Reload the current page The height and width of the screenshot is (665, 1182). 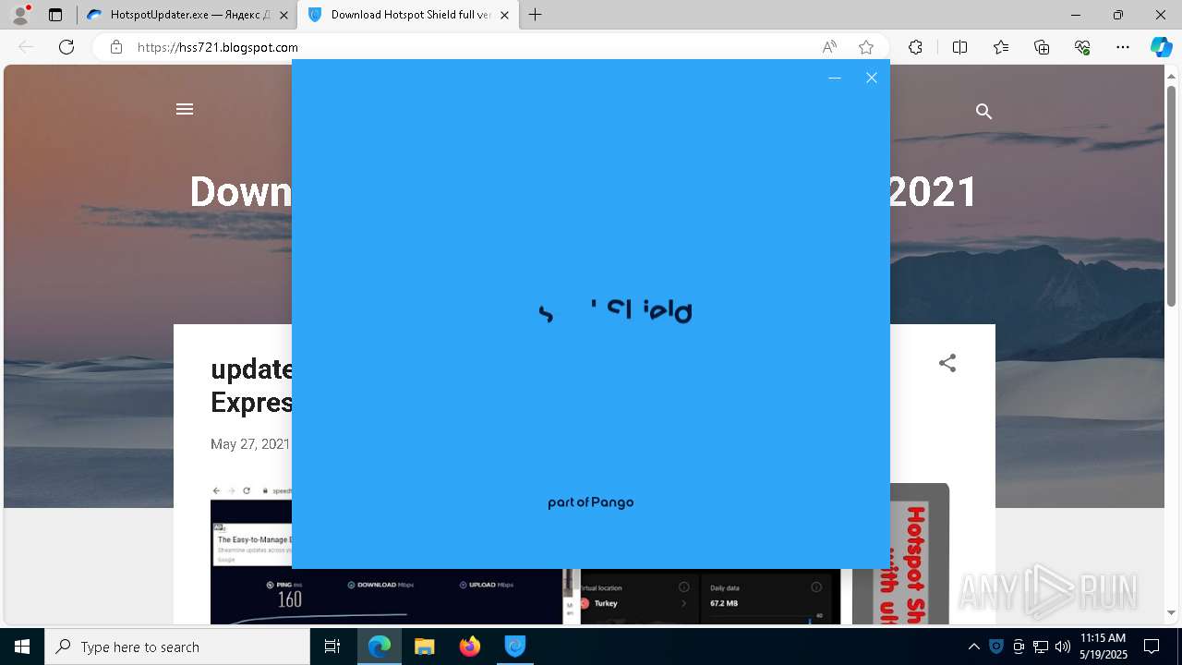pos(66,47)
